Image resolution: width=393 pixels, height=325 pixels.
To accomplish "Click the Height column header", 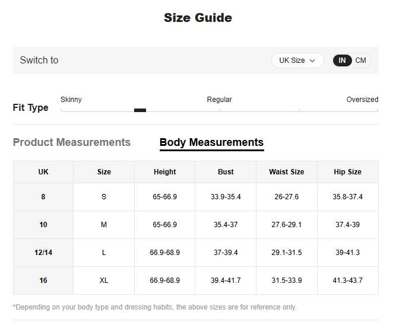I will click(x=164, y=172).
